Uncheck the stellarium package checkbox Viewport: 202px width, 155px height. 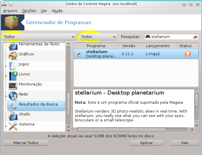pos(78,54)
